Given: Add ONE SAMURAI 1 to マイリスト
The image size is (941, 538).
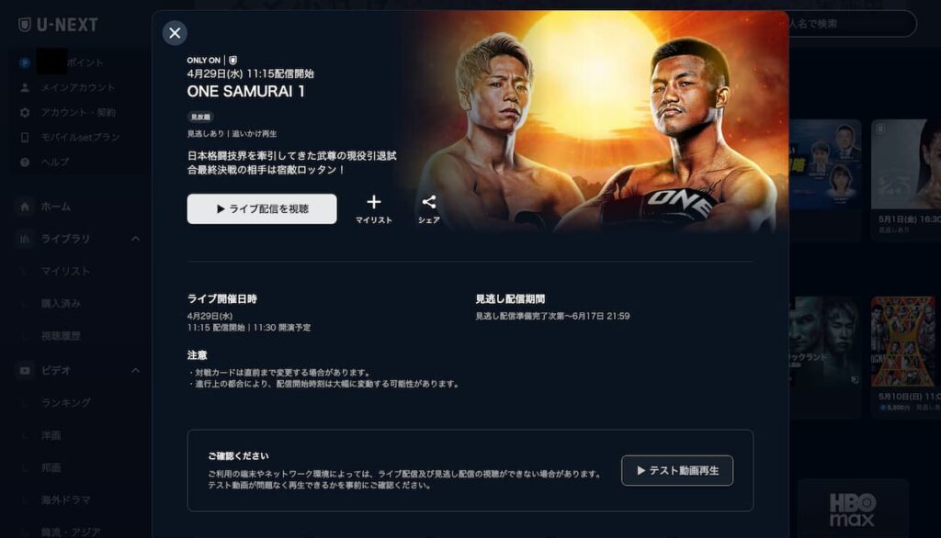Looking at the screenshot, I should 373,209.
